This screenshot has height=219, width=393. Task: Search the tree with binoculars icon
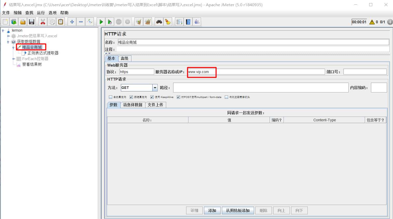(159, 22)
